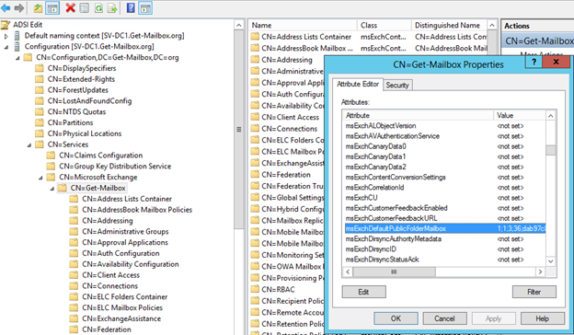The width and height of the screenshot is (574, 335).
Task: Toggle the Show/Hide Action Pane icon
Action: click(145, 7)
